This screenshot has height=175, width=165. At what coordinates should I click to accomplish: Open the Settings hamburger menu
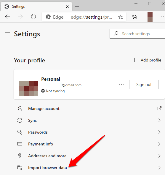click(x=7, y=34)
